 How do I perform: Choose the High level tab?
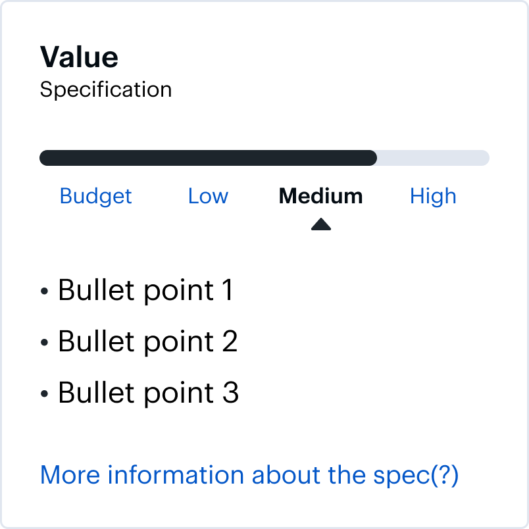pyautogui.click(x=433, y=196)
